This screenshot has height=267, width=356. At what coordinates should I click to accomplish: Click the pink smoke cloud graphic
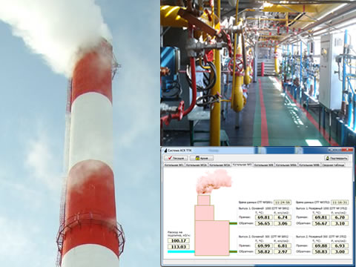(x=214, y=182)
